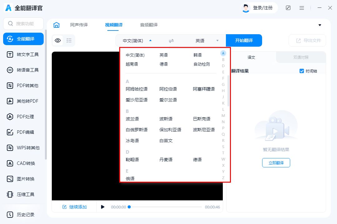The height and width of the screenshot is (224, 337).
Task: Switch to the 视频翻译 tab
Action: click(114, 25)
